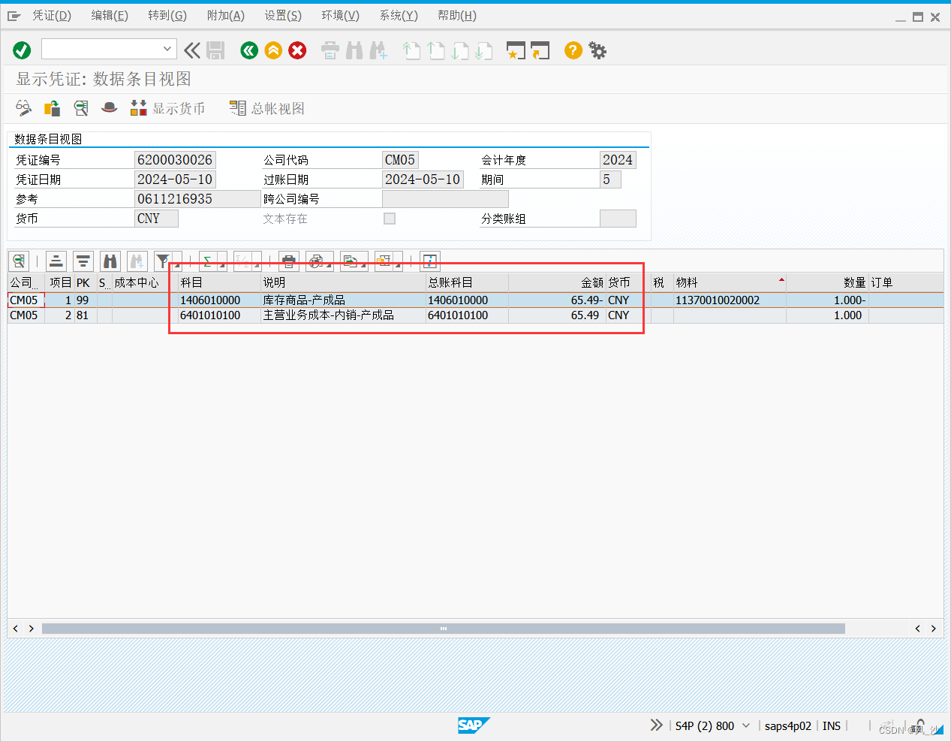Screen dimensions: 951x742
Task: Open the Help icon with question mark
Action: click(572, 50)
